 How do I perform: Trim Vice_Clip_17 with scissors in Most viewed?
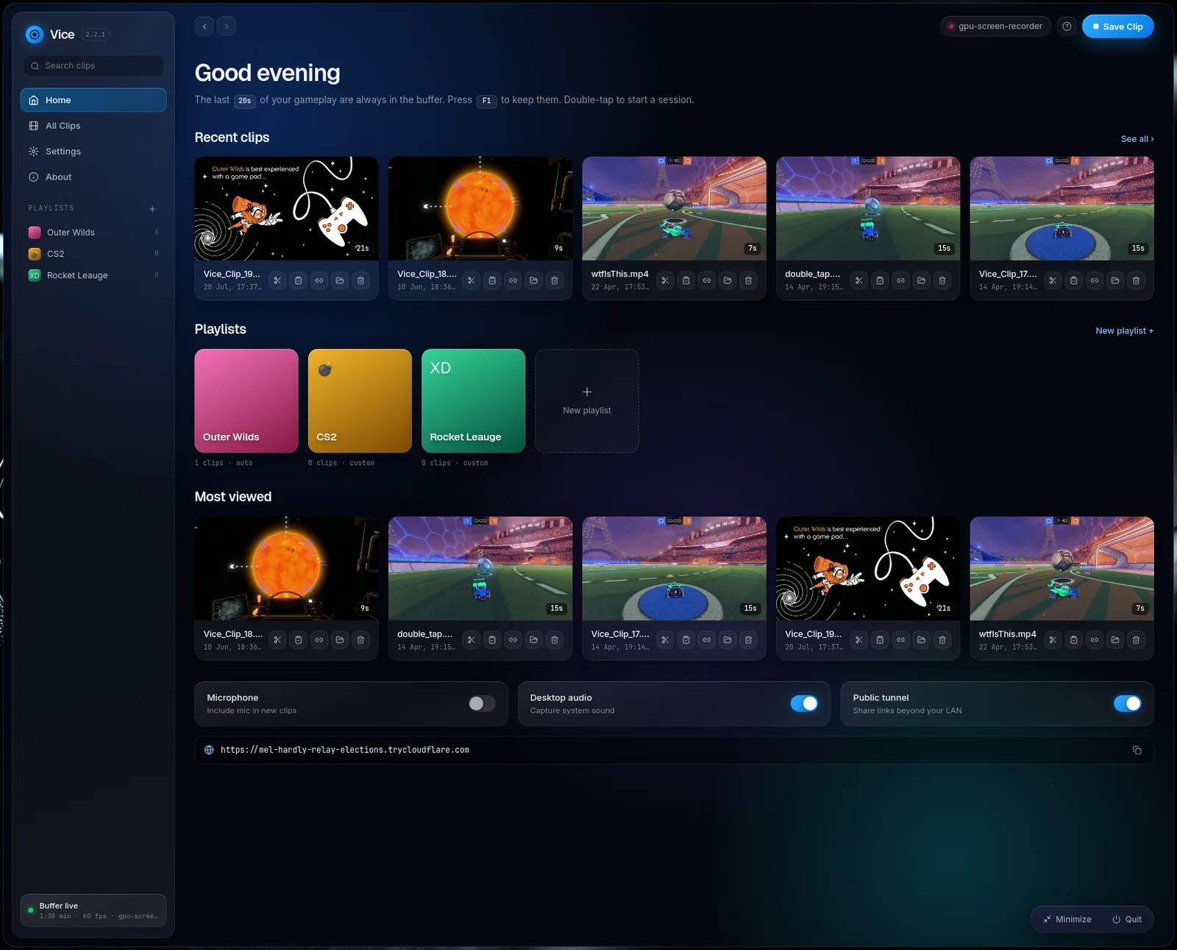point(665,640)
